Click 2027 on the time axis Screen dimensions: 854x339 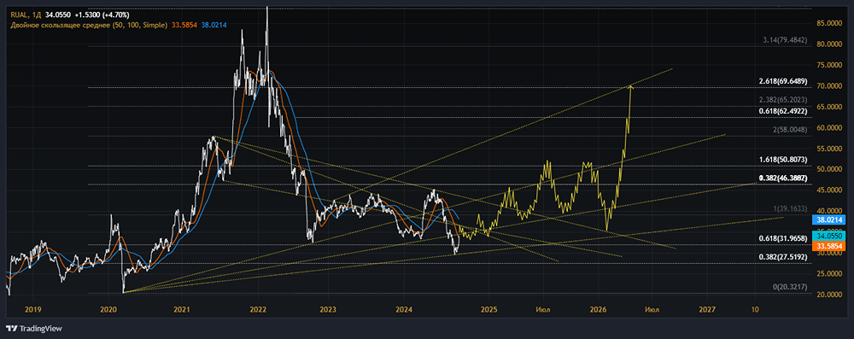click(706, 310)
